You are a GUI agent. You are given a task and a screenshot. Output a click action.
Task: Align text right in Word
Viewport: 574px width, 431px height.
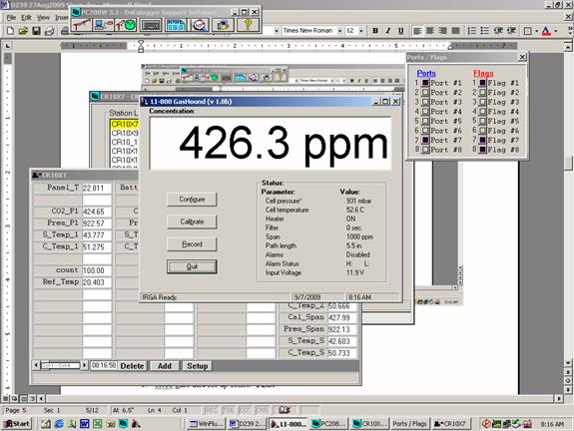click(x=442, y=31)
